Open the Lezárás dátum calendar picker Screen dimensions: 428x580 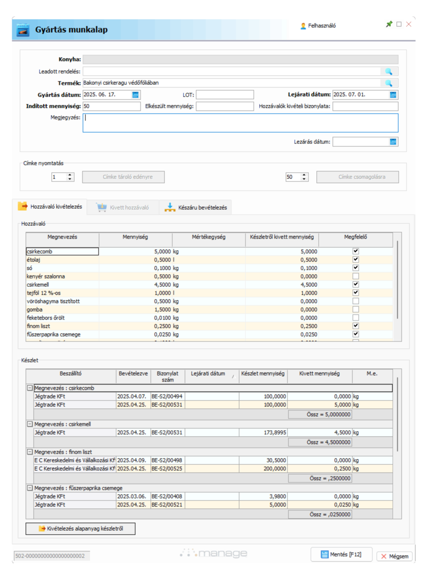tap(393, 142)
